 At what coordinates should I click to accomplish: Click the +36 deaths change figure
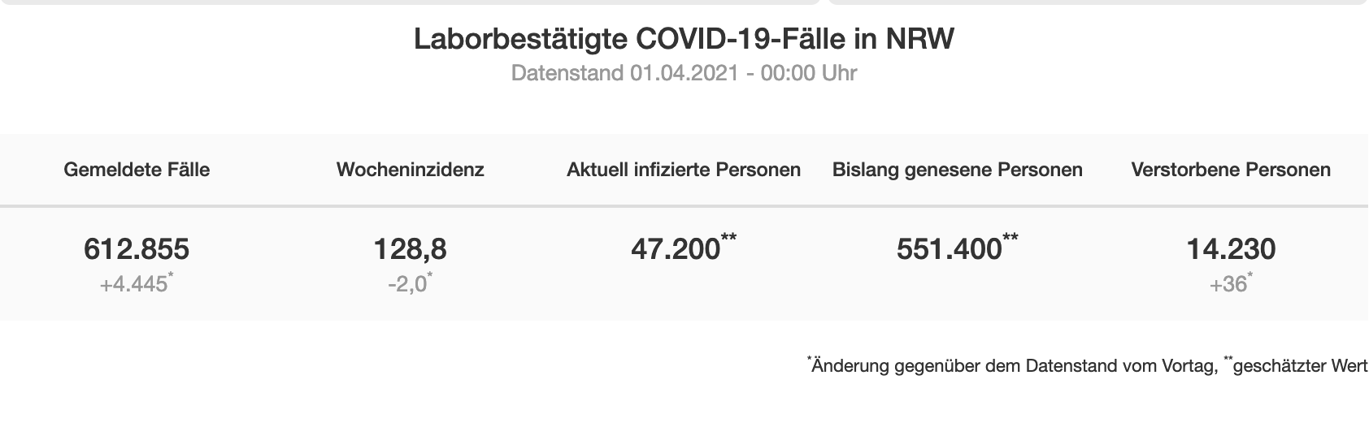coord(1228,285)
